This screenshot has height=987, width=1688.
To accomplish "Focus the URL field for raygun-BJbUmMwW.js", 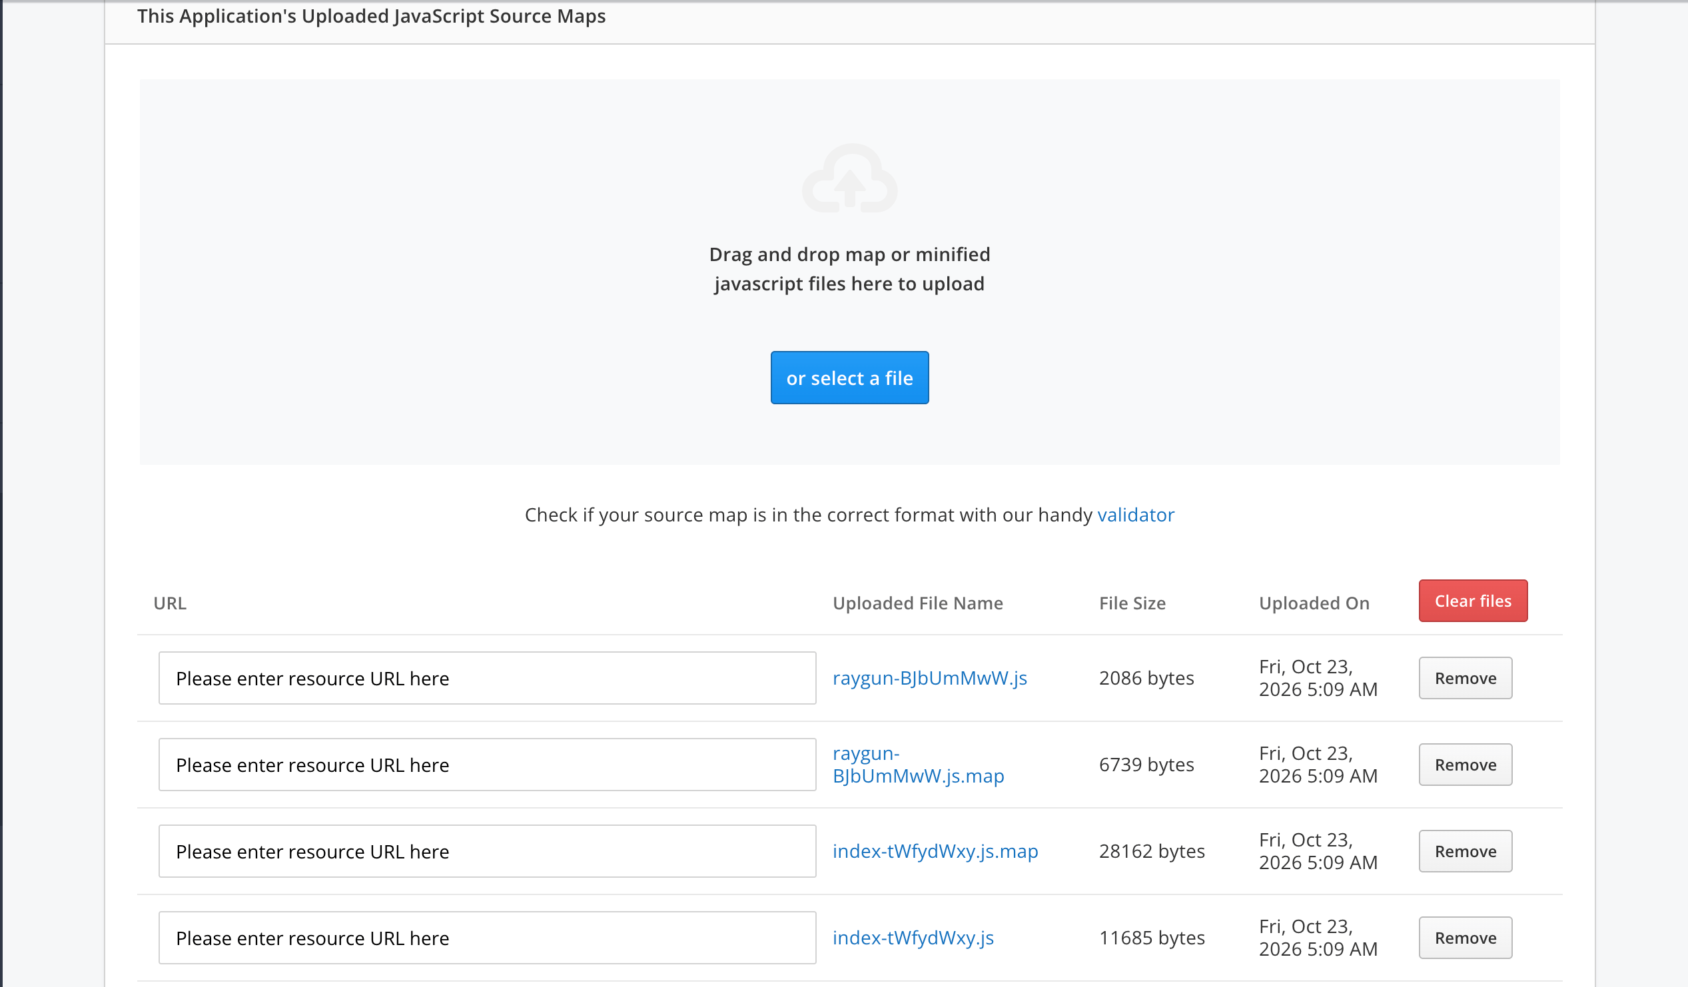I will [487, 677].
